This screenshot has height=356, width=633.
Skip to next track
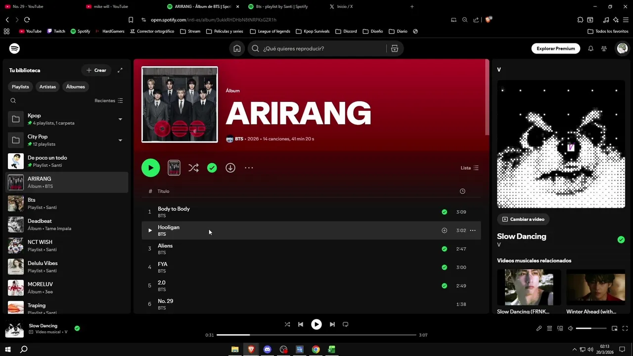pos(332,324)
